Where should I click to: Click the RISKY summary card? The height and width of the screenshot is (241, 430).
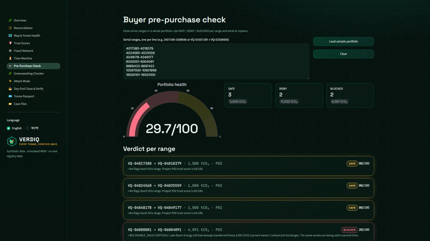[x=299, y=95]
